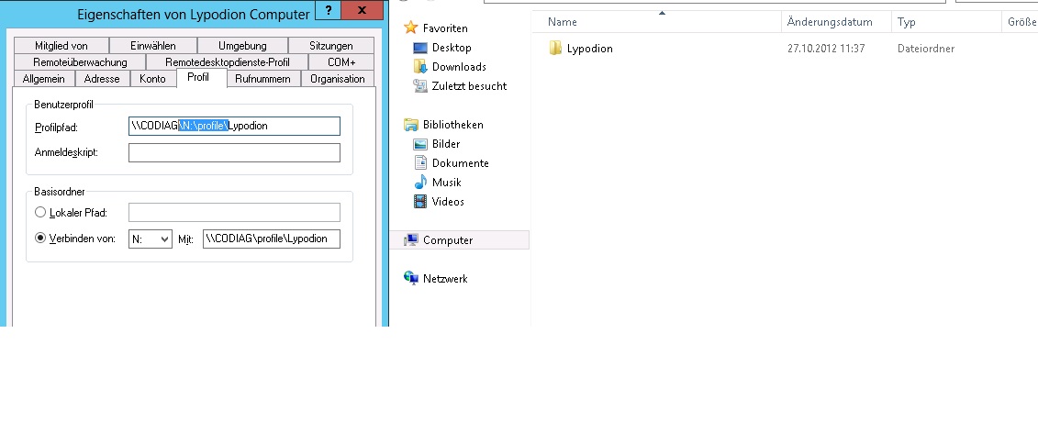The height and width of the screenshot is (422, 1038).
Task: Open the Netzwerk icon in sidebar
Action: point(411,279)
